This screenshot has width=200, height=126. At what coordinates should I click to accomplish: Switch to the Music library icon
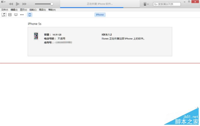coord(4,15)
